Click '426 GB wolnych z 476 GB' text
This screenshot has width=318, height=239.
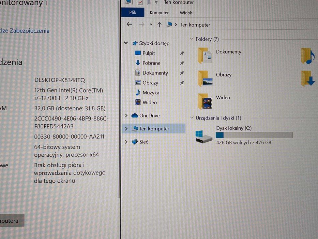click(244, 142)
